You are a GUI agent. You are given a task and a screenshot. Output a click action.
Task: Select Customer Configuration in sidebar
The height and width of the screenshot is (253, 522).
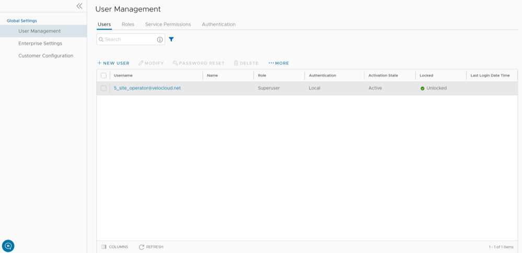pyautogui.click(x=46, y=56)
